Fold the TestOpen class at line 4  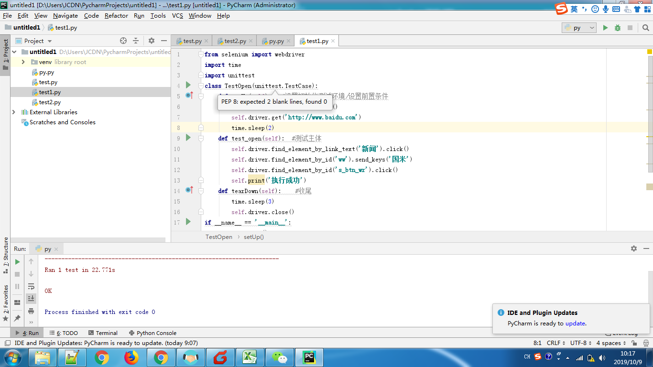point(201,86)
